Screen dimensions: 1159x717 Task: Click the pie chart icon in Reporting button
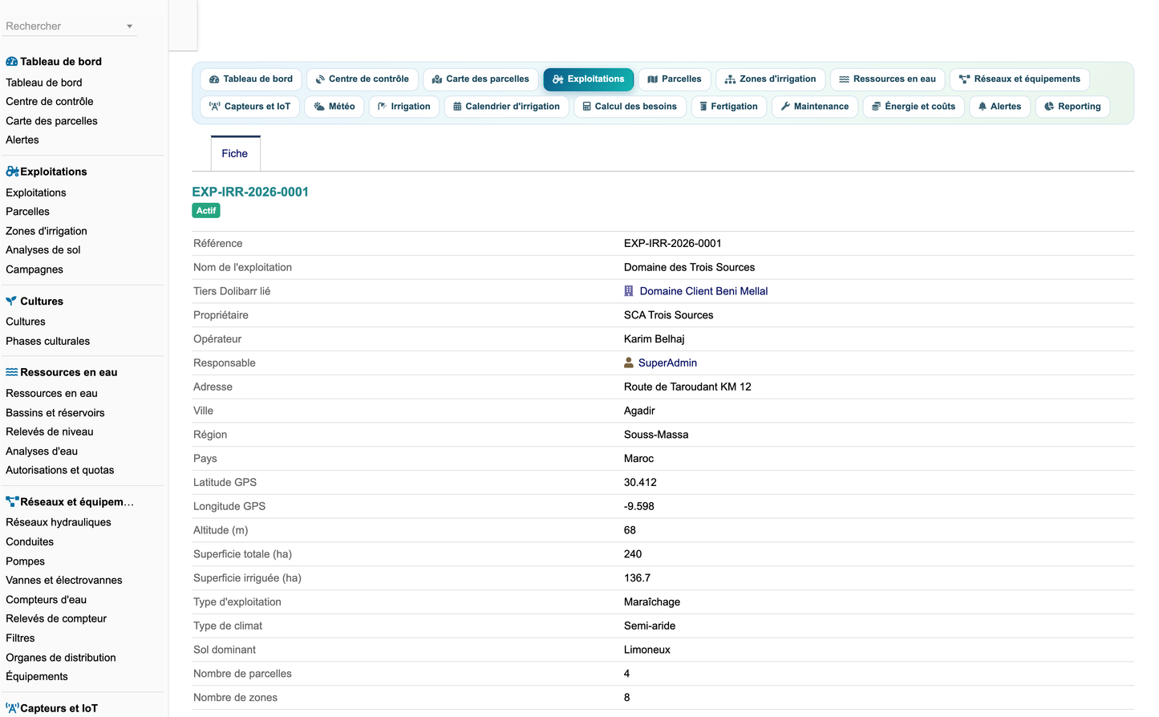pos(1049,107)
